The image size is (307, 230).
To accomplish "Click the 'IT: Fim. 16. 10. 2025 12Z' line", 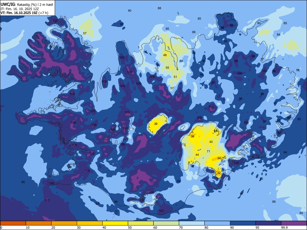I will (20, 9).
